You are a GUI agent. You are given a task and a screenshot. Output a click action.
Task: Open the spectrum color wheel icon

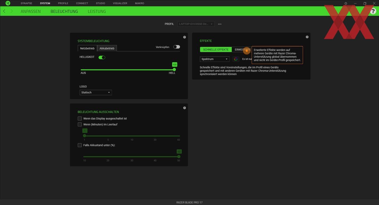236,59
